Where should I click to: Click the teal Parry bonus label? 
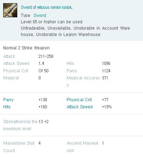[8, 100]
